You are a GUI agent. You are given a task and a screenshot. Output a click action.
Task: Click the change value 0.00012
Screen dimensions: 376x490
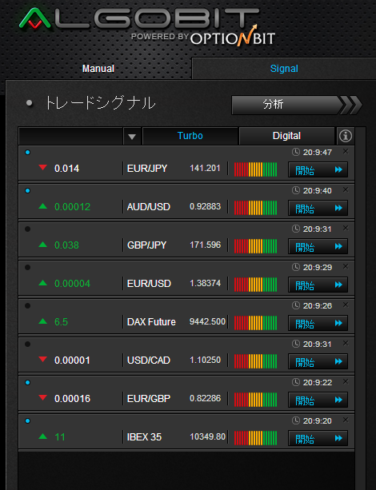72,207
